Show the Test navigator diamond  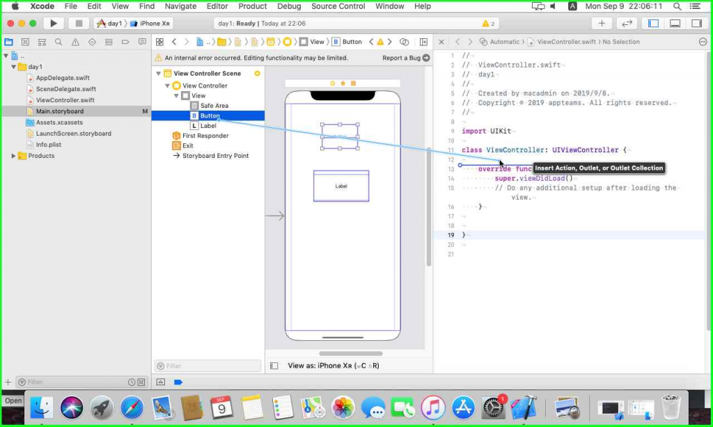93,42
